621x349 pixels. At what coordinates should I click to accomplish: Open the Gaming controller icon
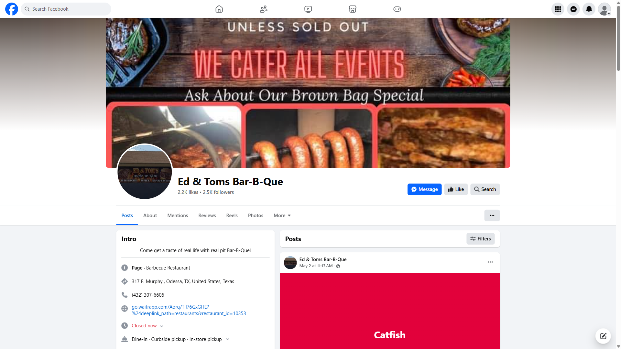pyautogui.click(x=397, y=9)
